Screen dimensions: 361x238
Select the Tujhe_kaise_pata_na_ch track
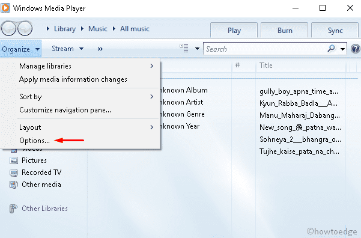coord(299,151)
